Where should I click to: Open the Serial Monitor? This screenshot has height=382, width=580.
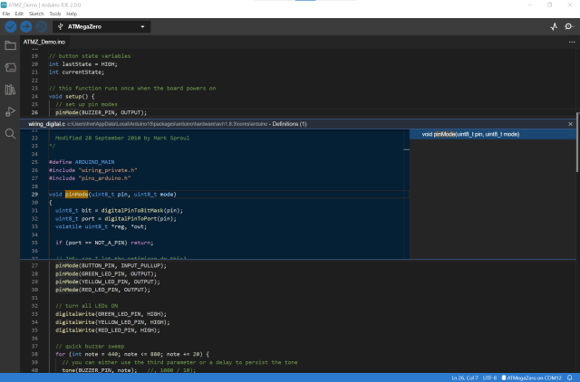tap(569, 27)
